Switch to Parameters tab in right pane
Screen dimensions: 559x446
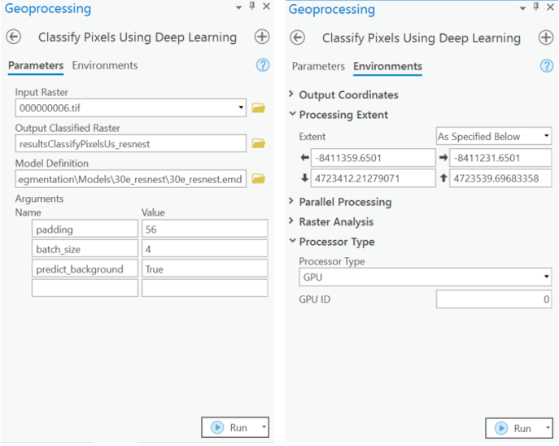(x=318, y=67)
